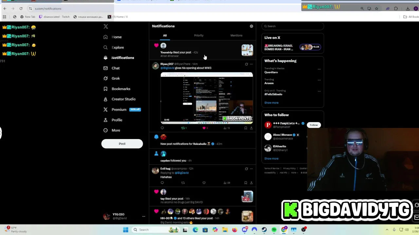Click the X search field
Viewport: 419px width, 235px height.
293,26
